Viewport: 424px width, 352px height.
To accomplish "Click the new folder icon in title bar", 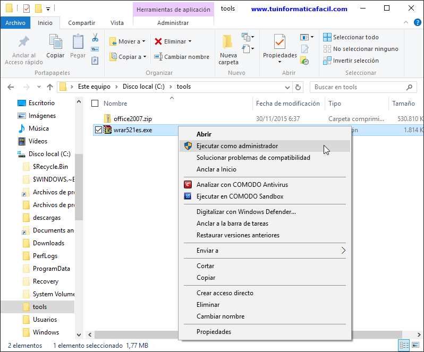I will [x=38, y=8].
